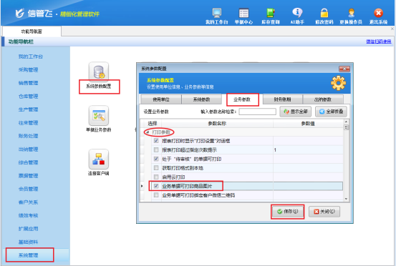
Task: Open 综合管理 in the sidebar
Action: point(28,162)
